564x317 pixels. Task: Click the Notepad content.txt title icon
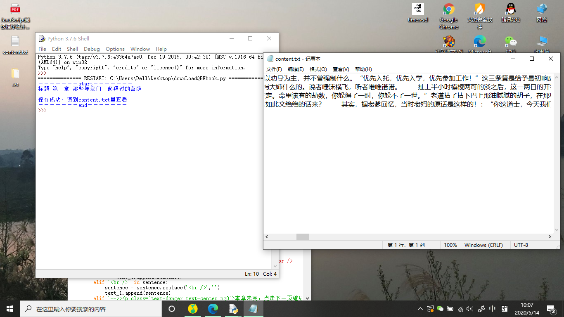(x=270, y=59)
